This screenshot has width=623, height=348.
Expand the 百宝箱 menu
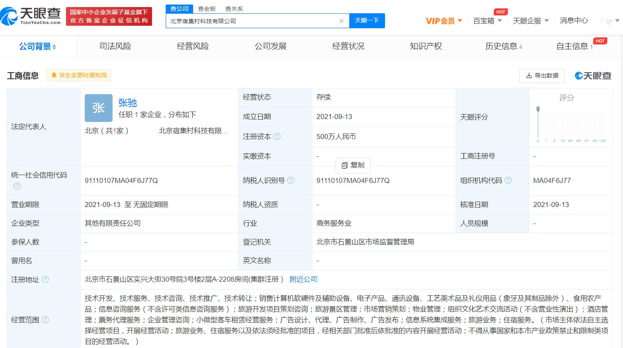coord(488,21)
